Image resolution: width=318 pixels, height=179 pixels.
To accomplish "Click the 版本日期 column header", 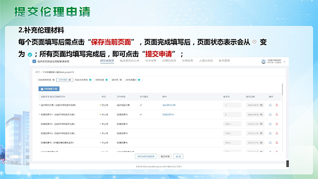I will (x=251, y=97).
